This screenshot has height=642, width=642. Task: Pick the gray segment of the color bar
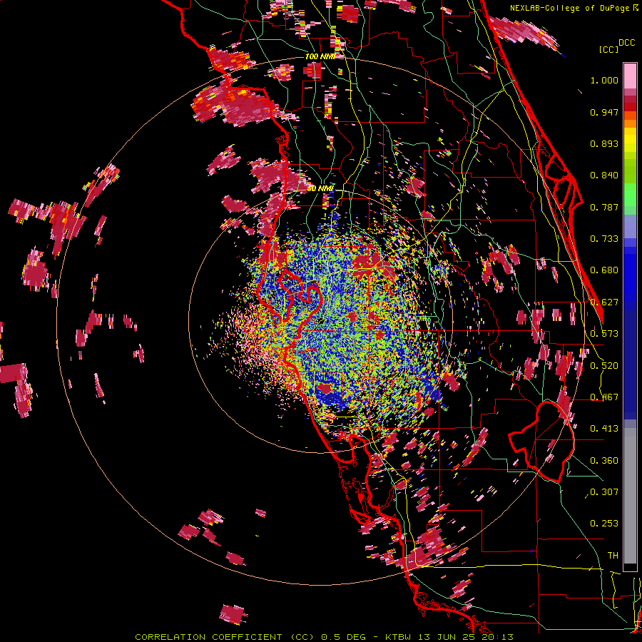pos(630,496)
